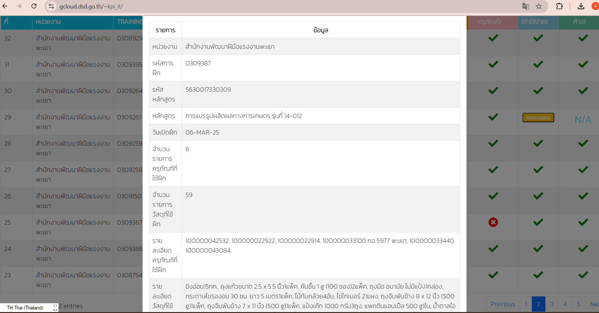Click expenses column checkmark in row 23
Image resolution: width=599 pixels, height=313 pixels.
coord(538,275)
